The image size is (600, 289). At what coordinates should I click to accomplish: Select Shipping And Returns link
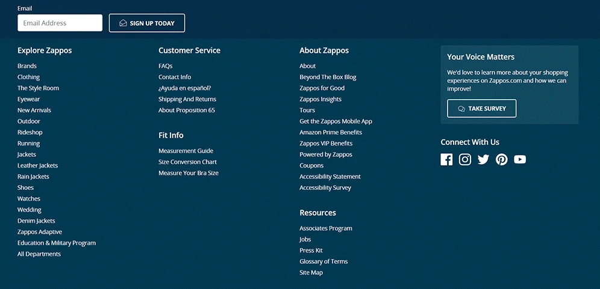187,99
